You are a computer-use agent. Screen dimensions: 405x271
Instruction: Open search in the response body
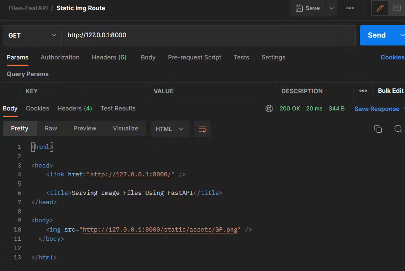pyautogui.click(x=398, y=129)
